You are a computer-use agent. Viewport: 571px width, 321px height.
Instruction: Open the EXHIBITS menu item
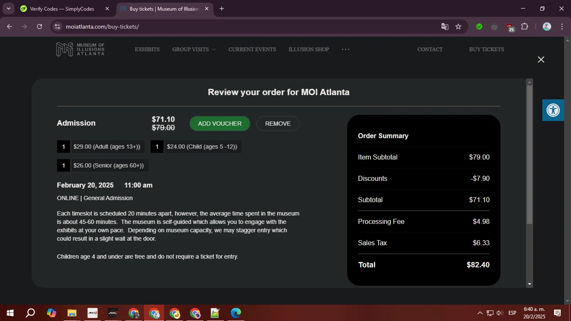click(147, 50)
